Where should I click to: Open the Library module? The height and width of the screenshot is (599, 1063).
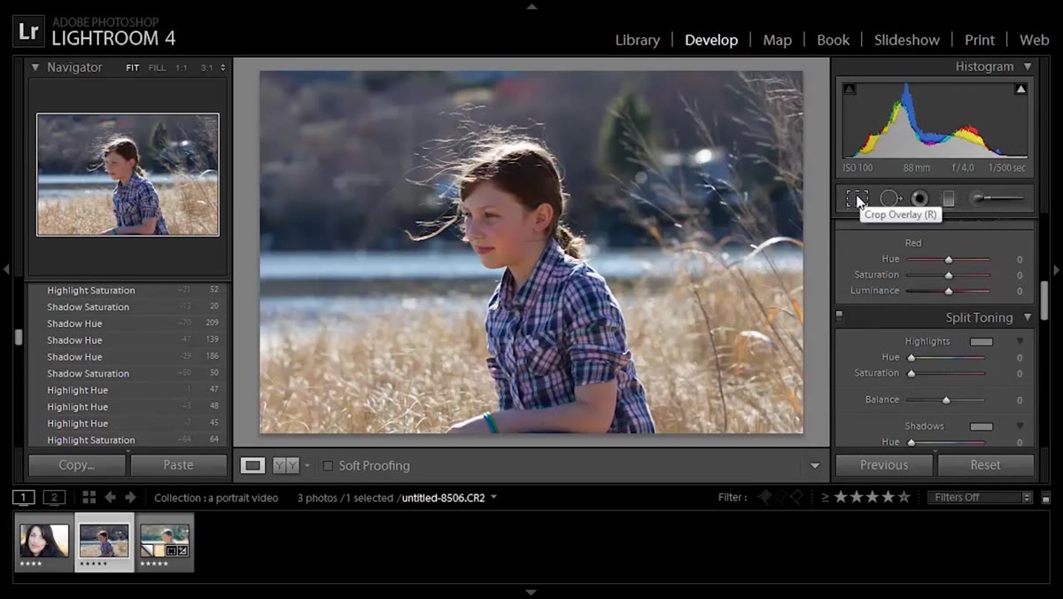click(637, 40)
